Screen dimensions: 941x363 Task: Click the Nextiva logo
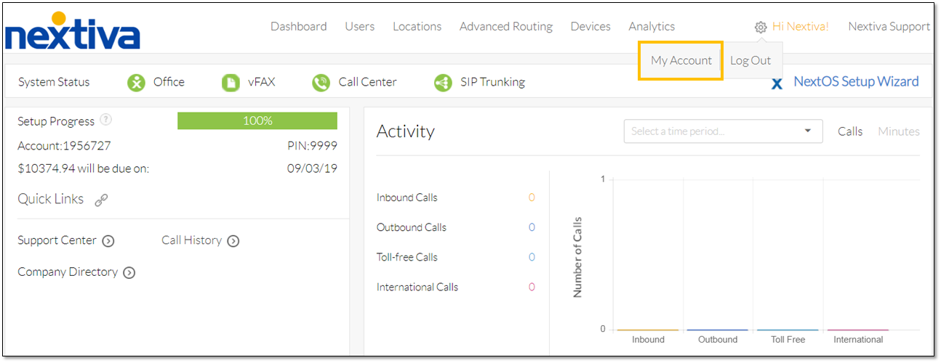coord(73,30)
